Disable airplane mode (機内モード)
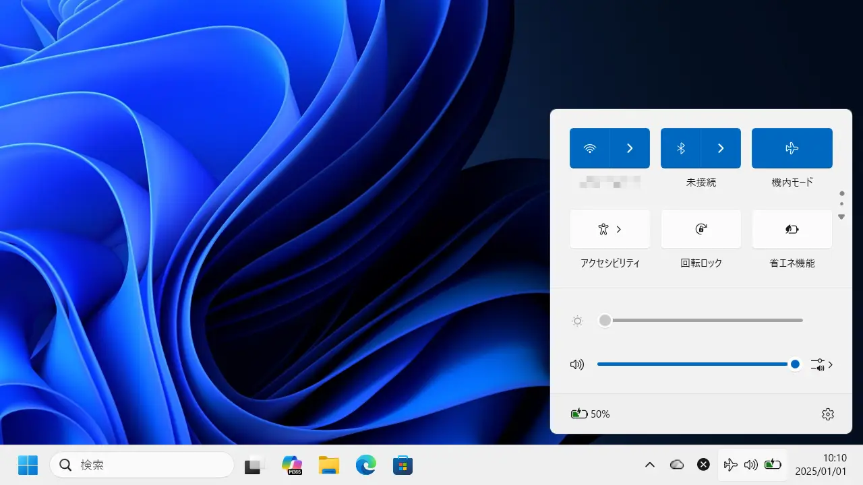Screen dimensions: 863x485 click(792, 148)
